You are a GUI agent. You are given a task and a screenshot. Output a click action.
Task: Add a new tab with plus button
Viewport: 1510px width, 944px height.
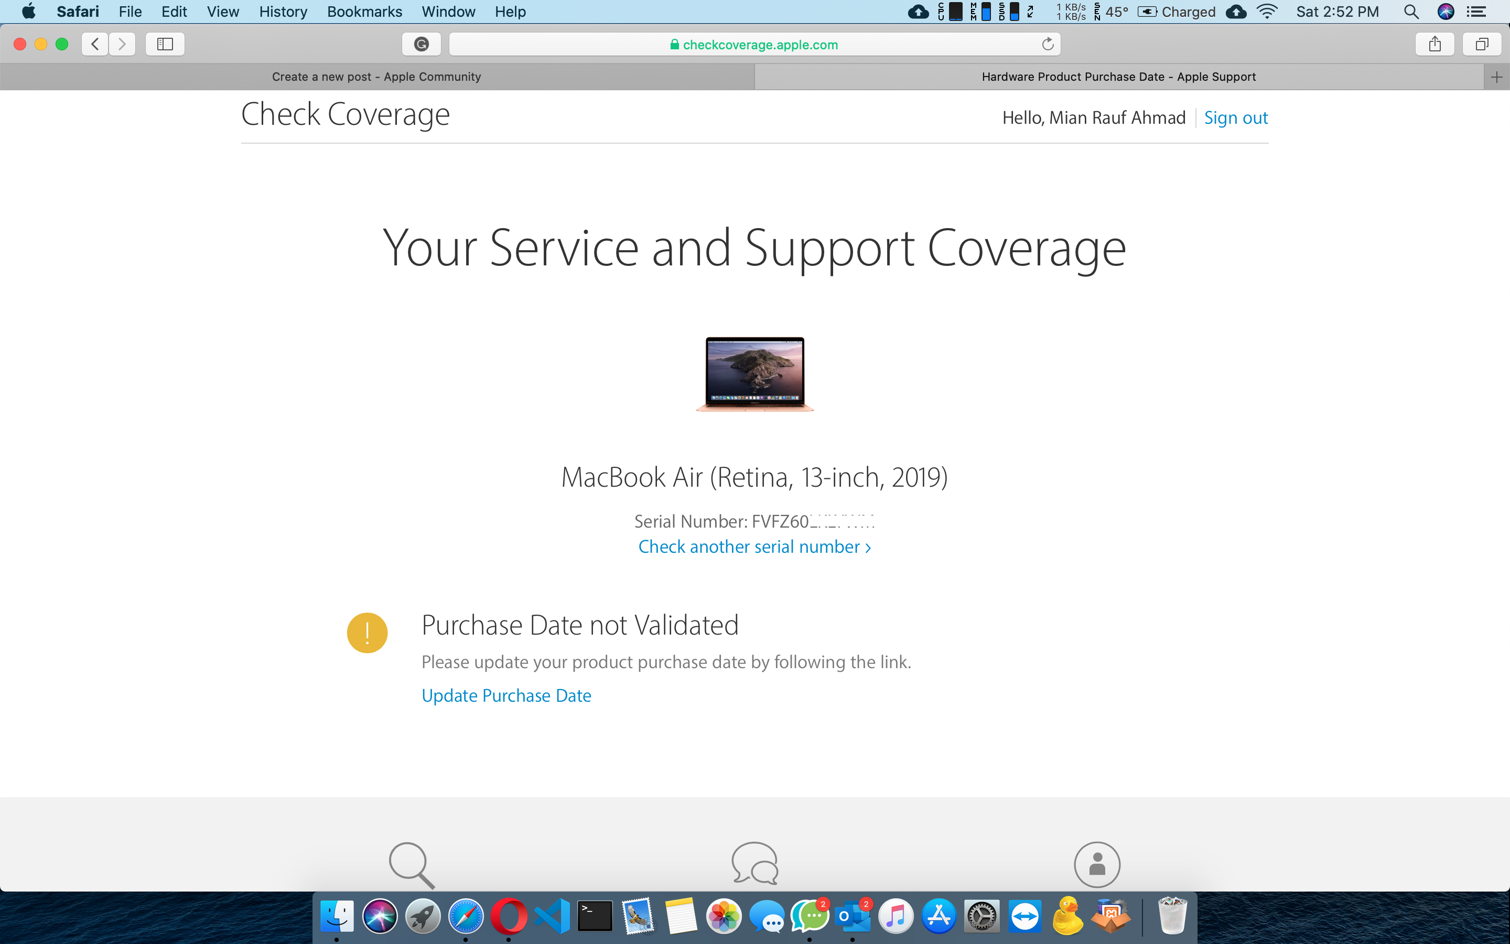point(1496,77)
